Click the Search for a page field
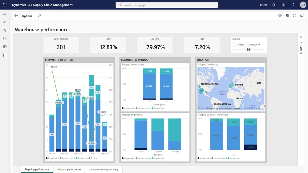 click(x=167, y=5)
